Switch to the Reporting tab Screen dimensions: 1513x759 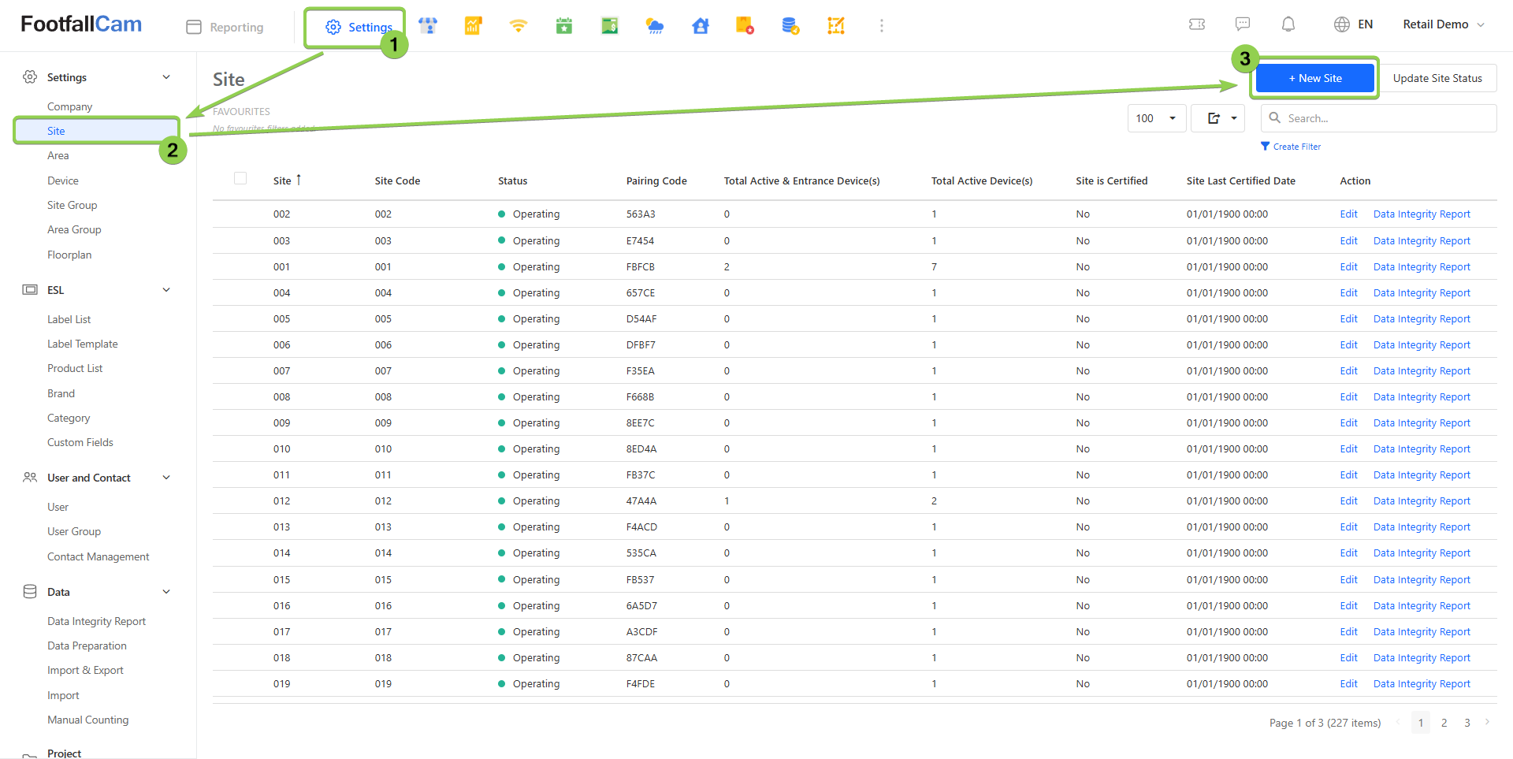(x=225, y=27)
